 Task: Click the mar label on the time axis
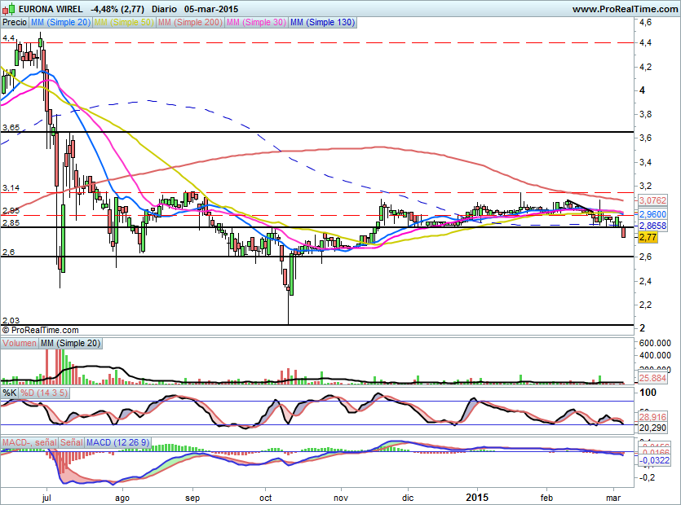[x=612, y=498]
